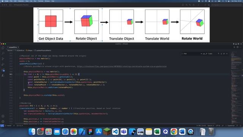Open Microsoft Teams from the Dock
243x137 pixels.
pyautogui.click(x=124, y=132)
